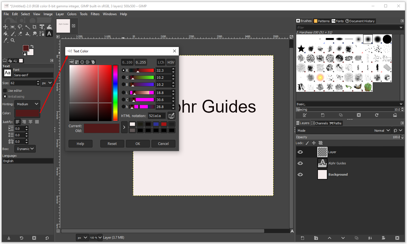Pick the blue swatch in color history
The image size is (407, 244).
click(156, 124)
